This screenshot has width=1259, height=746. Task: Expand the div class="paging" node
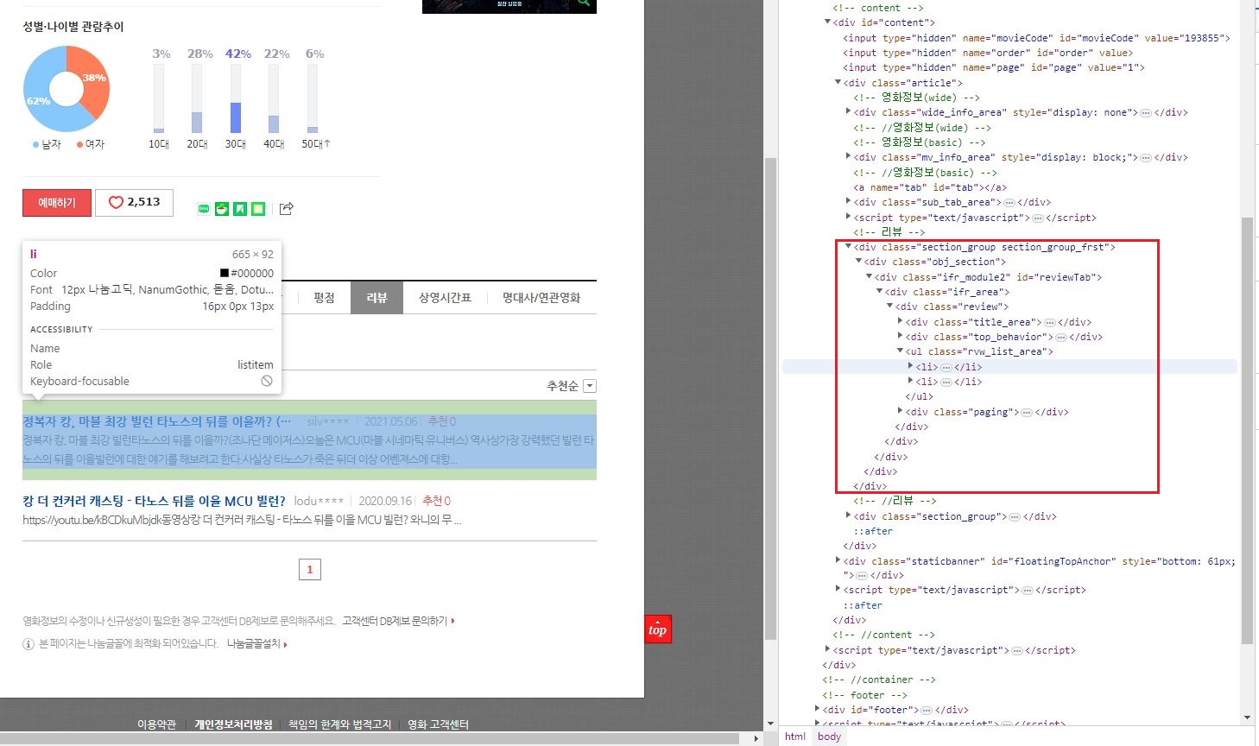(900, 412)
